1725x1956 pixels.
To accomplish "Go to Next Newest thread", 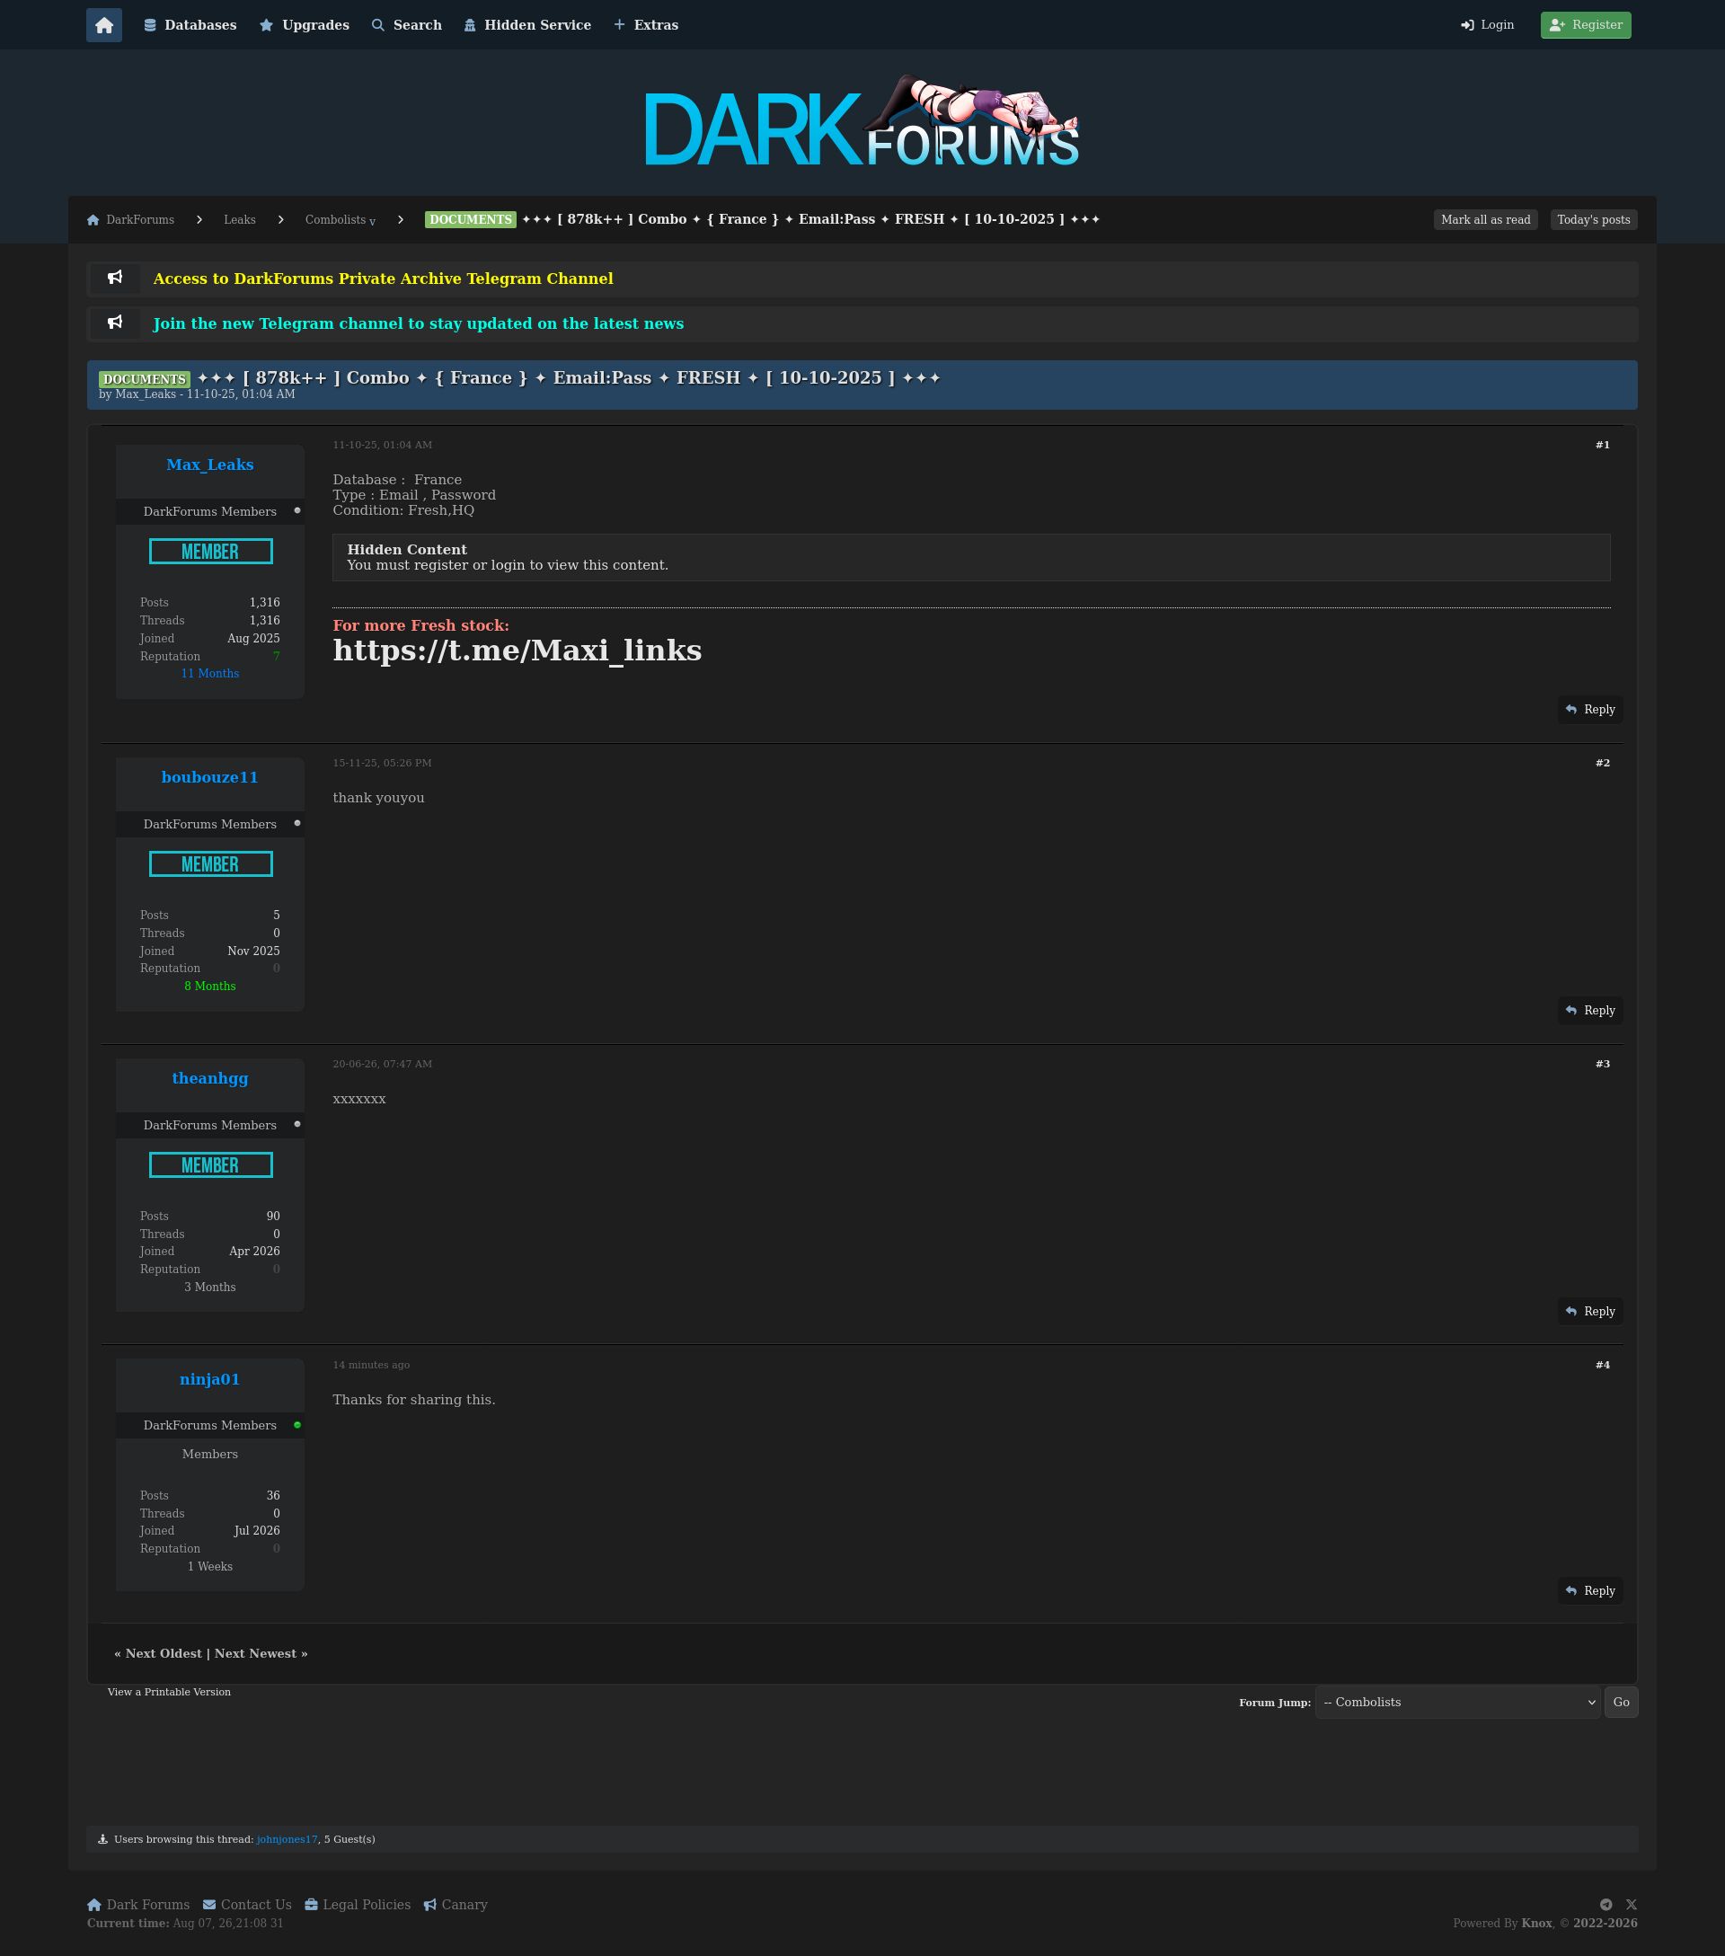I will click(255, 1653).
